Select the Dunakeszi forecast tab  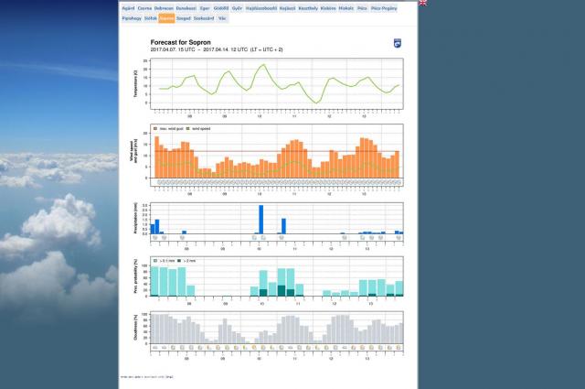point(186,8)
